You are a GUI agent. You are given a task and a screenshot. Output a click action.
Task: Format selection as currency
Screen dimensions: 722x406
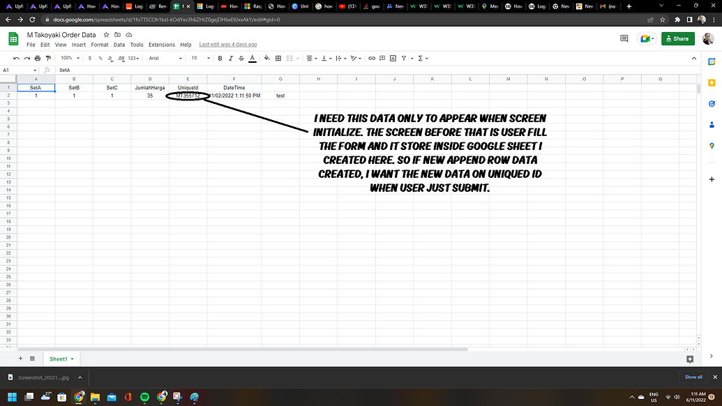click(x=89, y=59)
